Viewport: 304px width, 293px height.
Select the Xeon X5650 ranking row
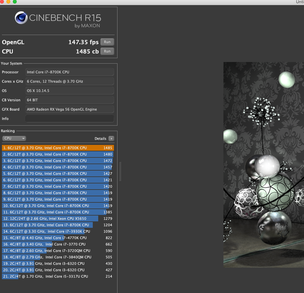click(58, 218)
